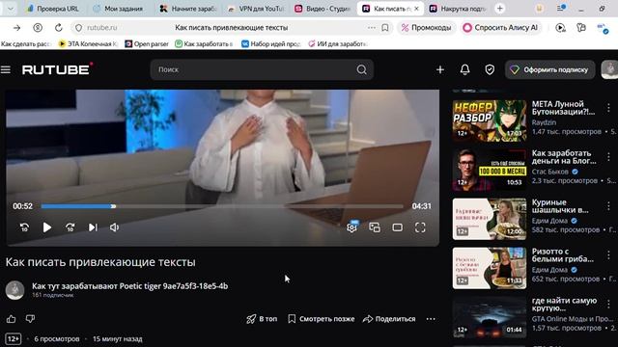Image resolution: width=618 pixels, height=347 pixels.
Task: Open the tab list dropdown arrow
Action: (11, 9)
